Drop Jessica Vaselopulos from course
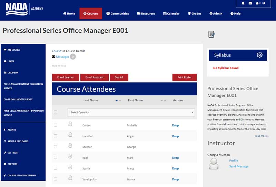Screen dimensions: 276x187 [x=175, y=179]
